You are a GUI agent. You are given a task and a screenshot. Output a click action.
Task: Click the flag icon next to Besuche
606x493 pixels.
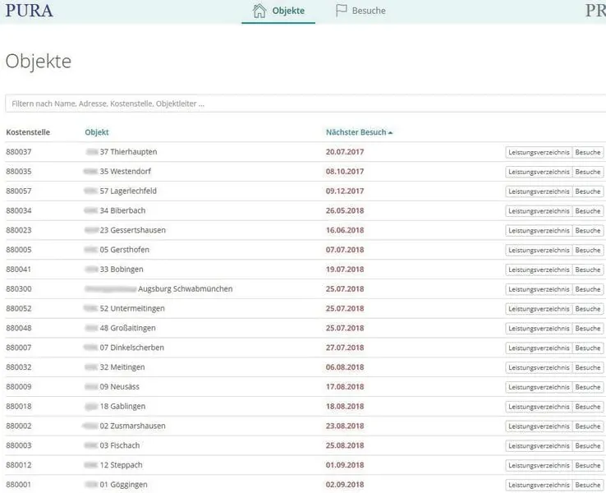(341, 11)
